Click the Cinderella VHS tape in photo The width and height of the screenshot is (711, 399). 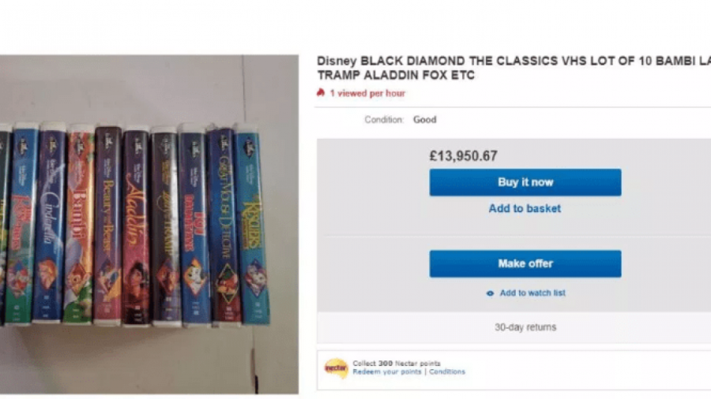(51, 225)
